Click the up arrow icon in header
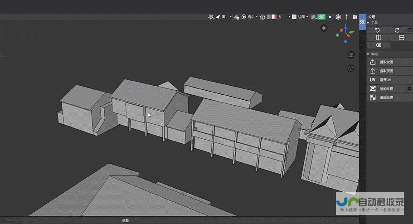This screenshot has width=413, height=224. (347, 17)
